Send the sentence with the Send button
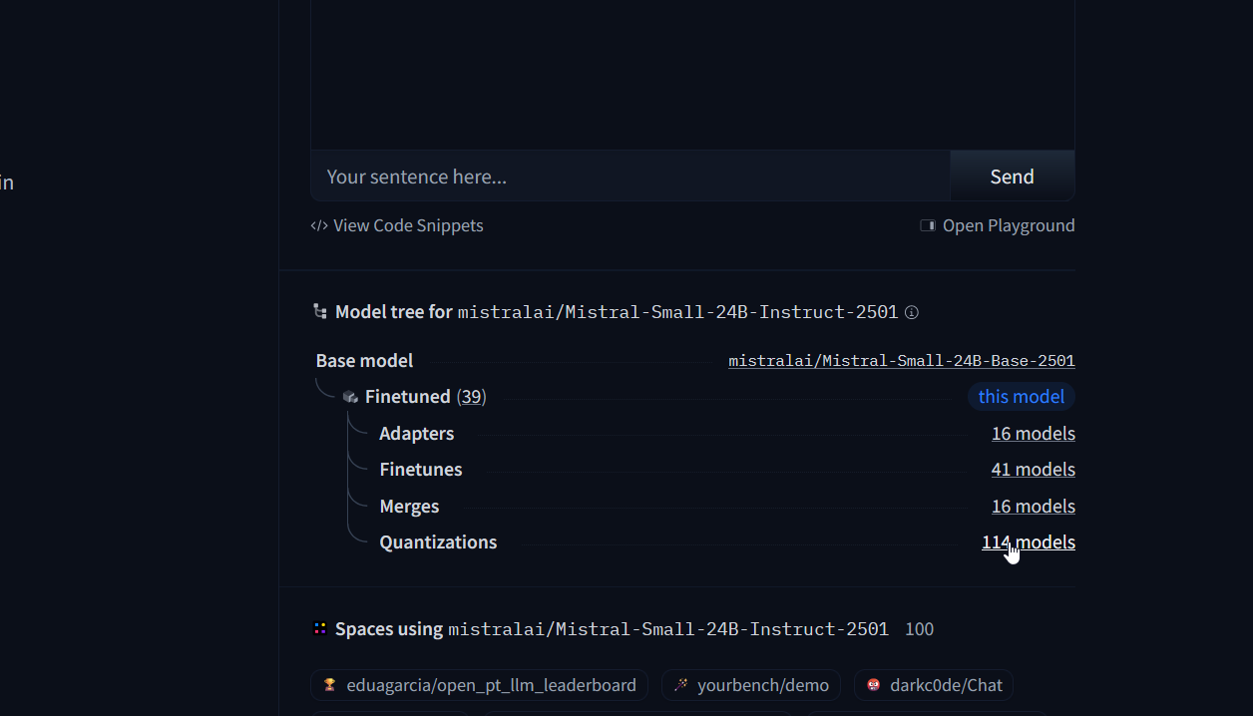This screenshot has height=716, width=1253. click(x=1012, y=177)
